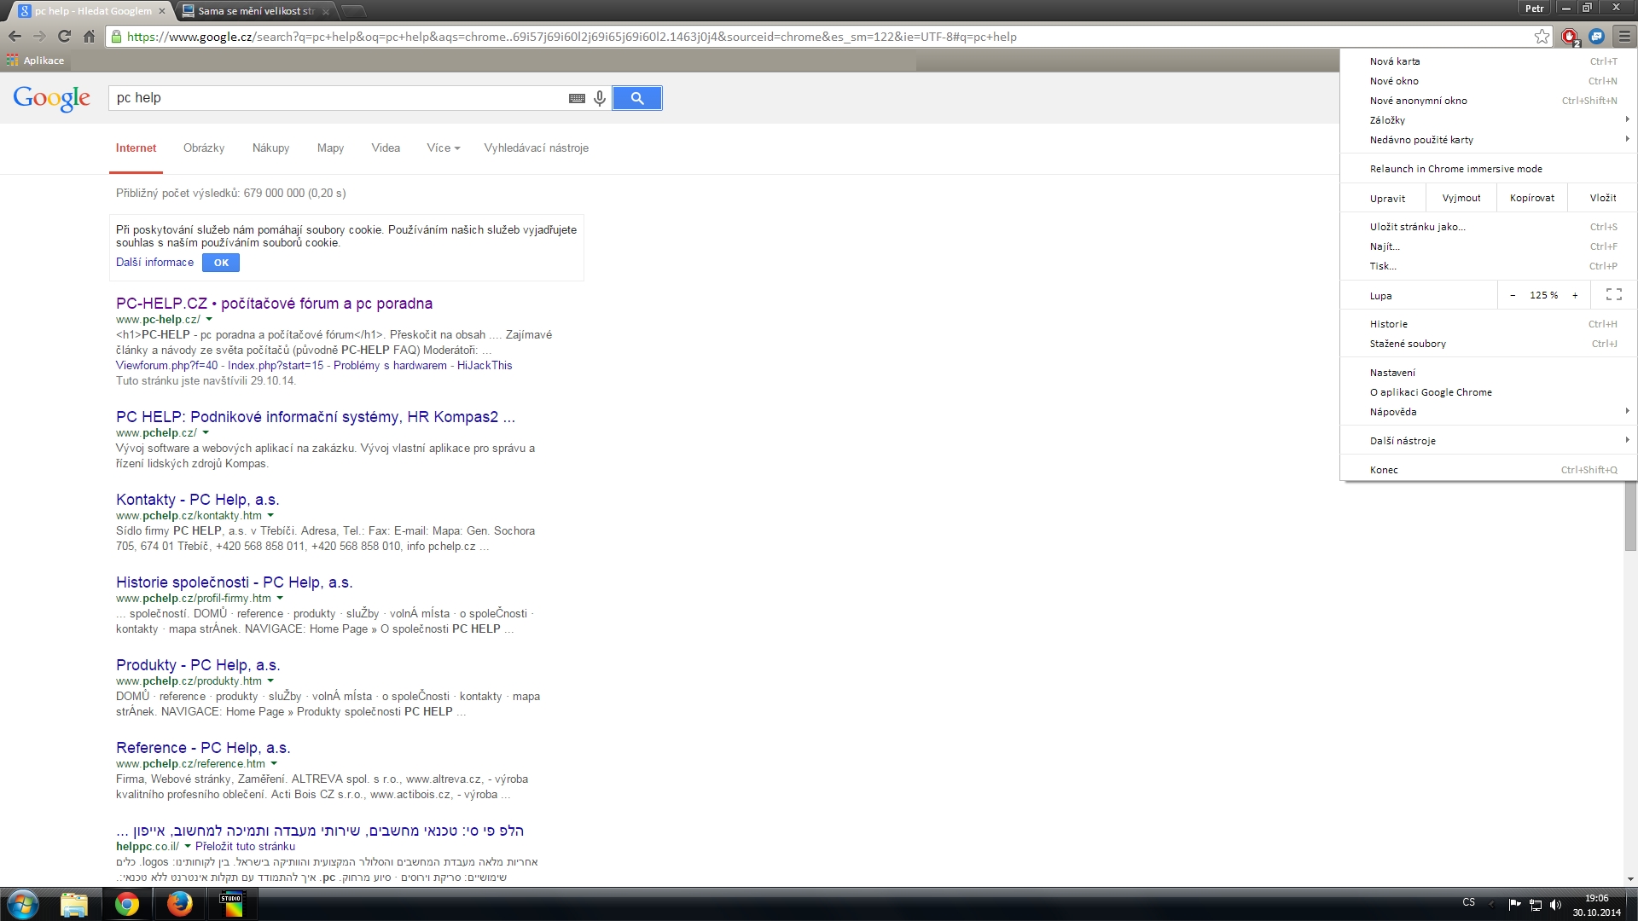Launch Firefox from the taskbar
This screenshot has height=921, width=1638.
click(179, 904)
